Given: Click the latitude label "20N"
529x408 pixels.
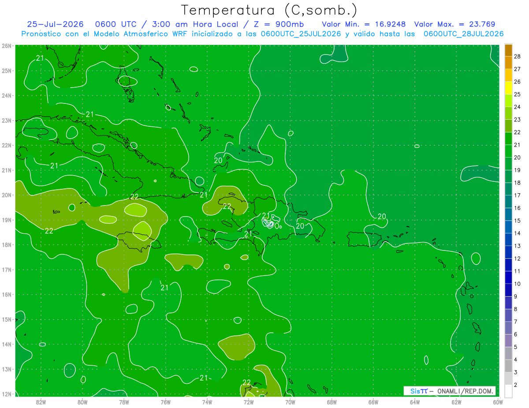Looking at the screenshot, I should [7, 195].
